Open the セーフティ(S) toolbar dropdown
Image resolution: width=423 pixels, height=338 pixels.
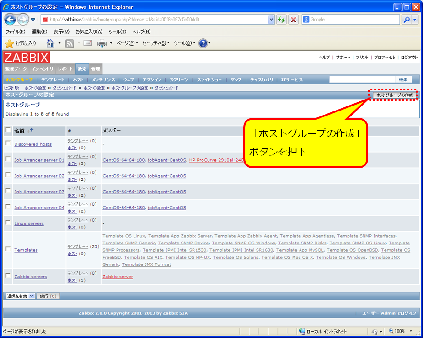pyautogui.click(x=156, y=43)
